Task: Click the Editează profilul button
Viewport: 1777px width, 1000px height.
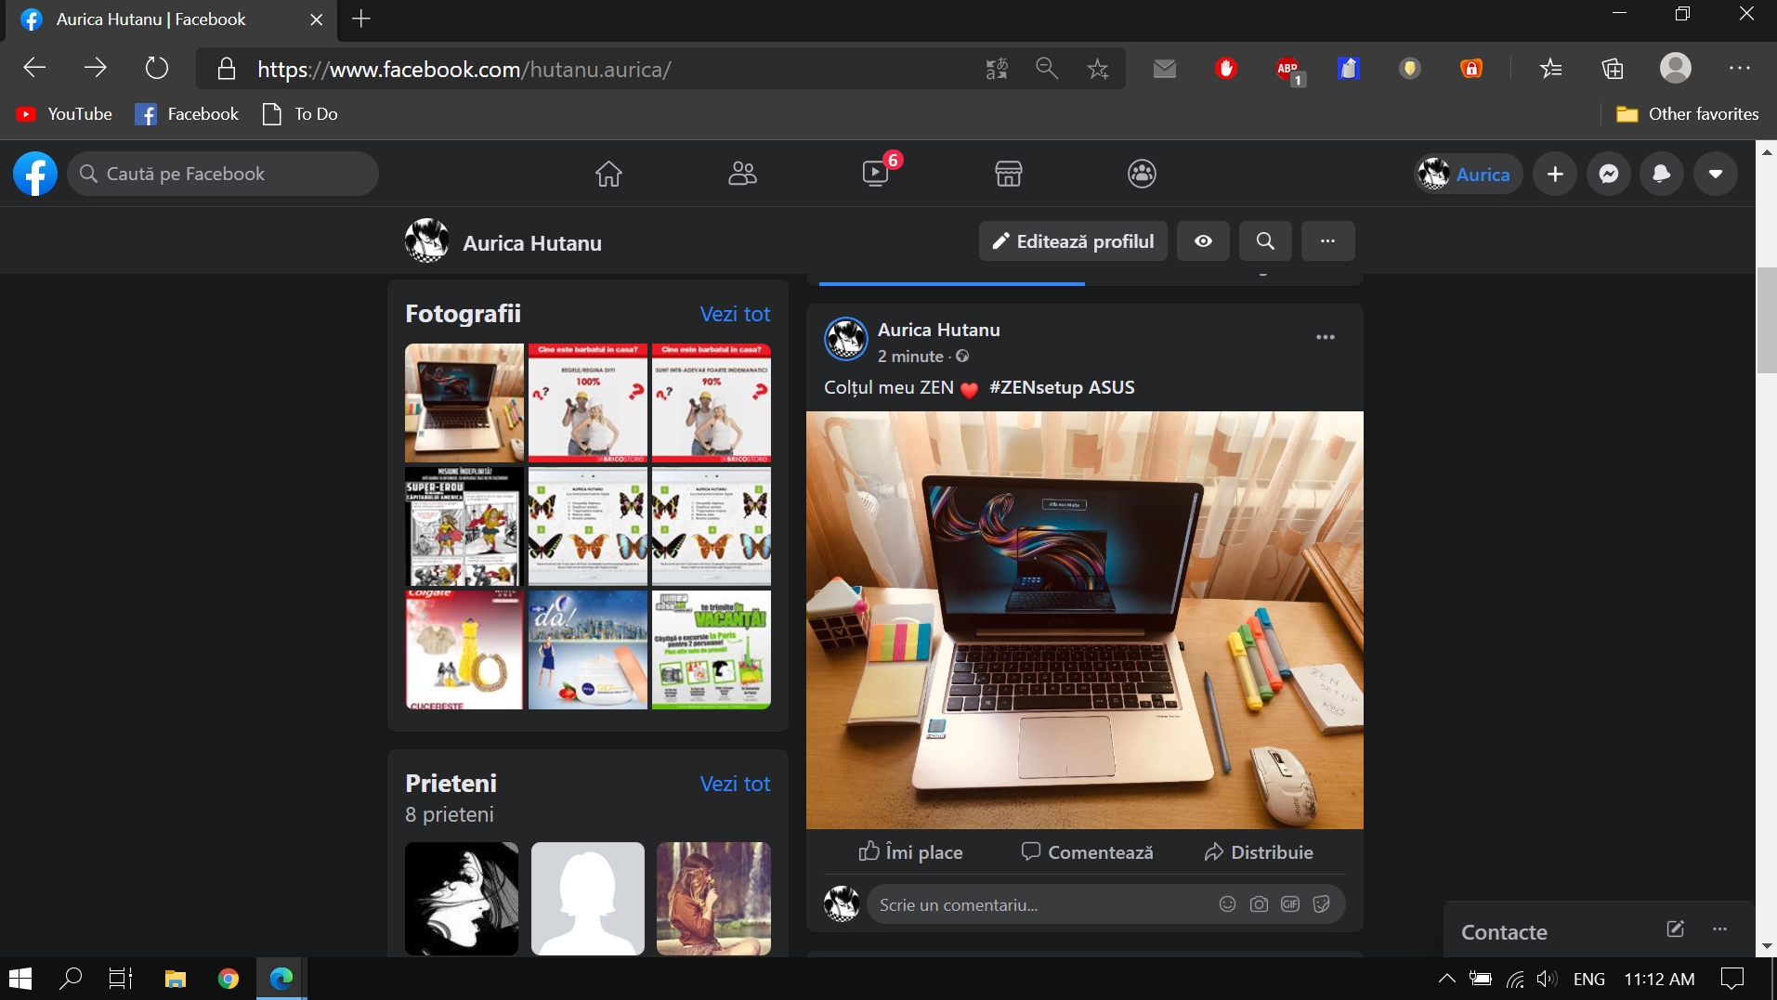Action: pyautogui.click(x=1073, y=241)
